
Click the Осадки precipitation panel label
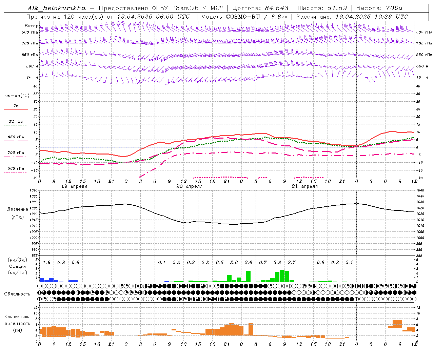[x=18, y=266]
